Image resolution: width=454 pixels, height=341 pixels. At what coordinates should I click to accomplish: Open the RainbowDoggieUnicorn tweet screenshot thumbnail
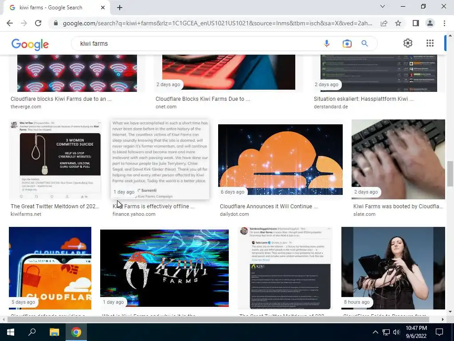tap(285, 268)
